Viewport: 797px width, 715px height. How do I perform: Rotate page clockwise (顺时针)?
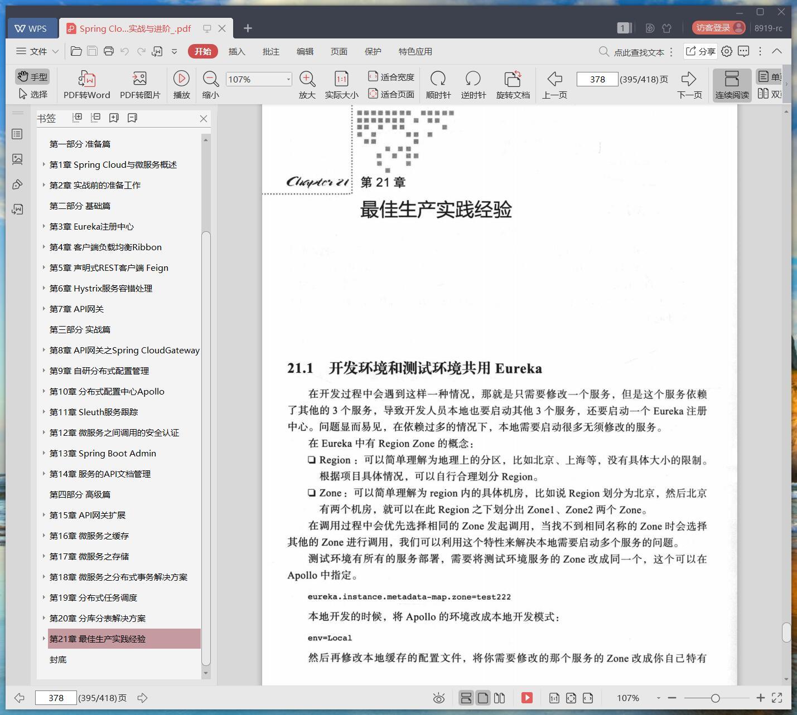click(438, 85)
